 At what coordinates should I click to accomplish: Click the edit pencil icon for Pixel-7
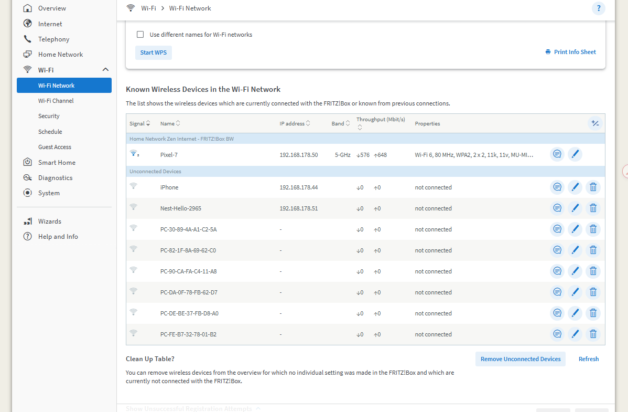575,154
